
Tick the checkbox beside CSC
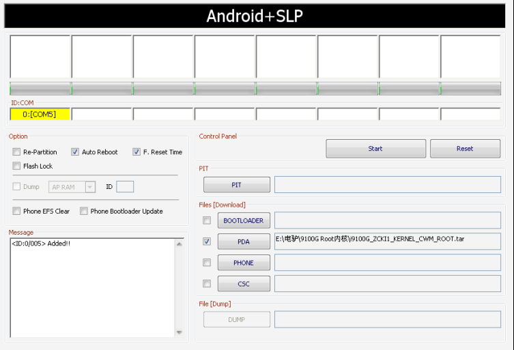point(207,283)
